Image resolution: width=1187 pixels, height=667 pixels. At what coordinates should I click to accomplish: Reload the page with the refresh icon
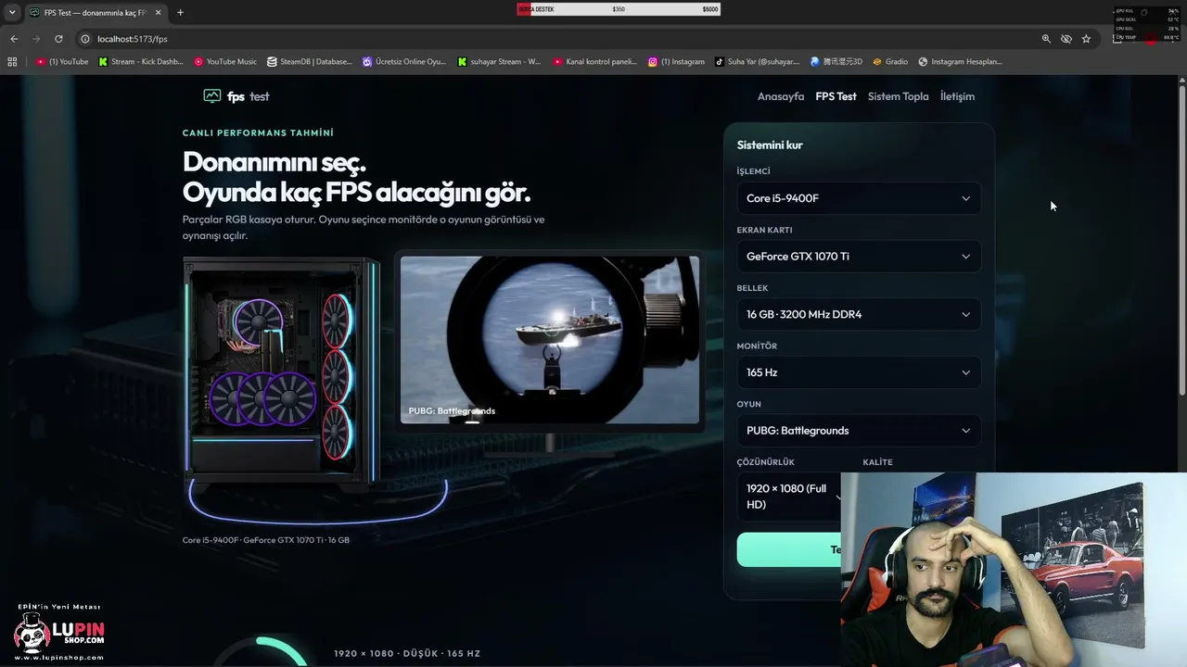pyautogui.click(x=58, y=39)
